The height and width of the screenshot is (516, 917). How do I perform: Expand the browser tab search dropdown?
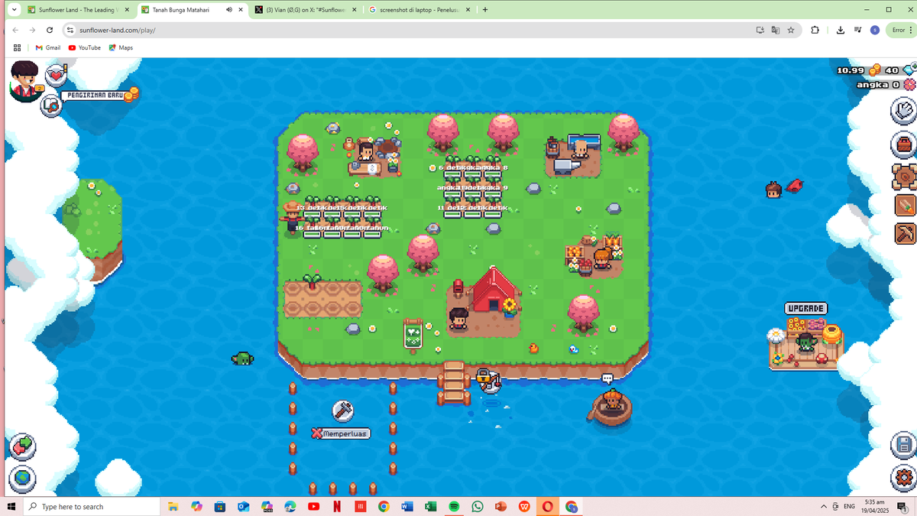(14, 10)
